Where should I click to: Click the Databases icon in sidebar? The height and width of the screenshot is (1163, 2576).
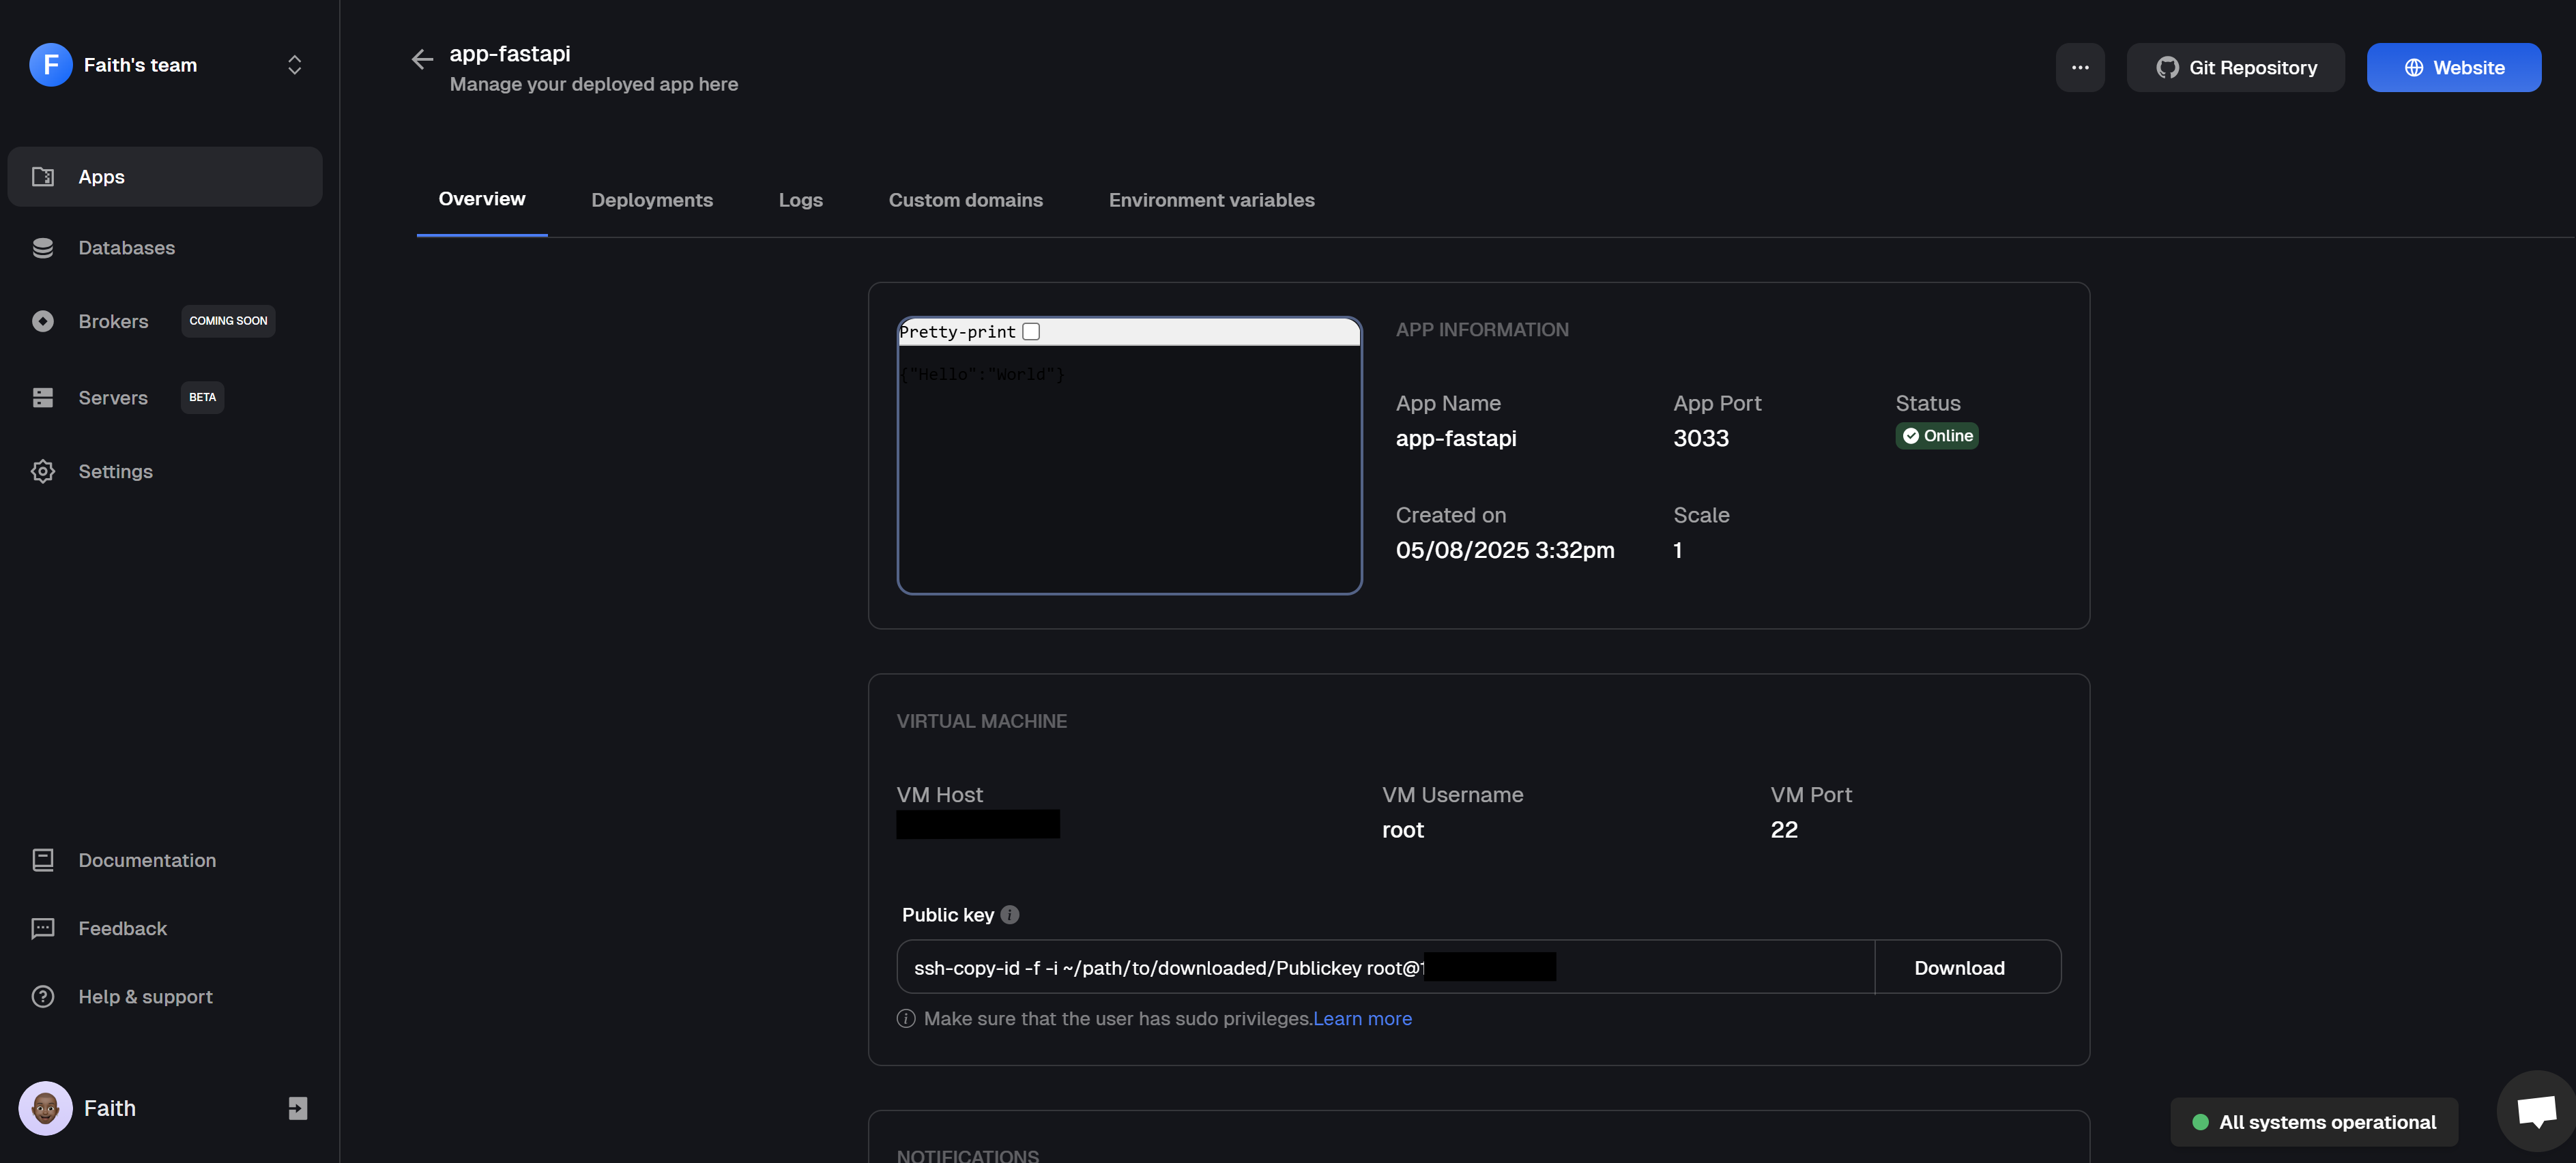pyautogui.click(x=43, y=248)
